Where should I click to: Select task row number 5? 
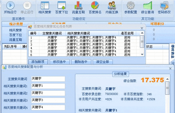(84, 51)
